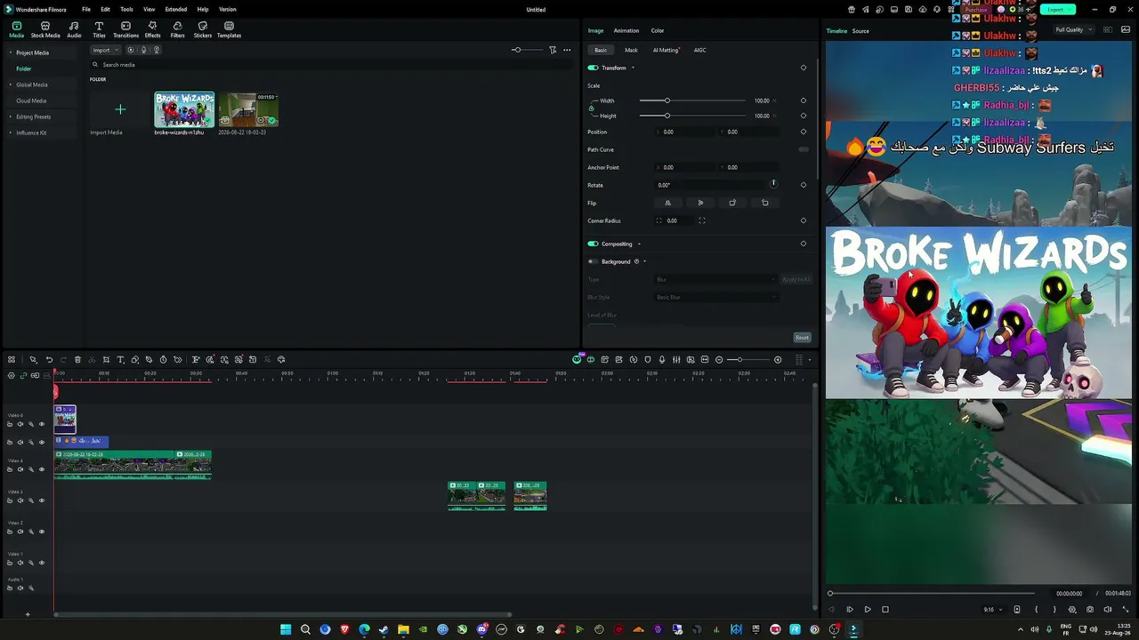Screen dimensions: 1139x640
Task: Expand the Global Media section
Action: tap(12, 84)
